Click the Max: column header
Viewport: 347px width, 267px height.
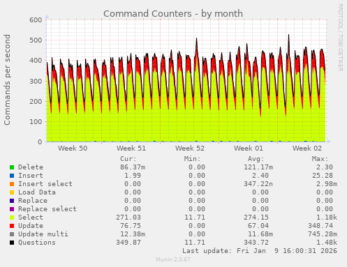point(320,159)
